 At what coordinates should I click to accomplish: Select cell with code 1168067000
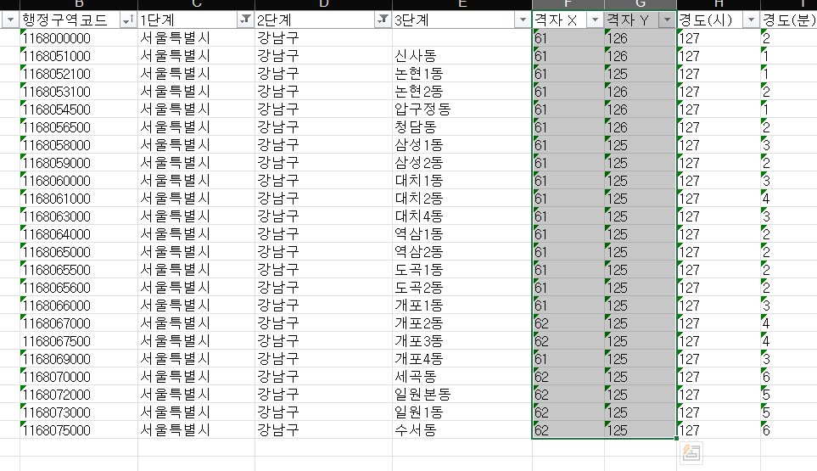coord(79,323)
